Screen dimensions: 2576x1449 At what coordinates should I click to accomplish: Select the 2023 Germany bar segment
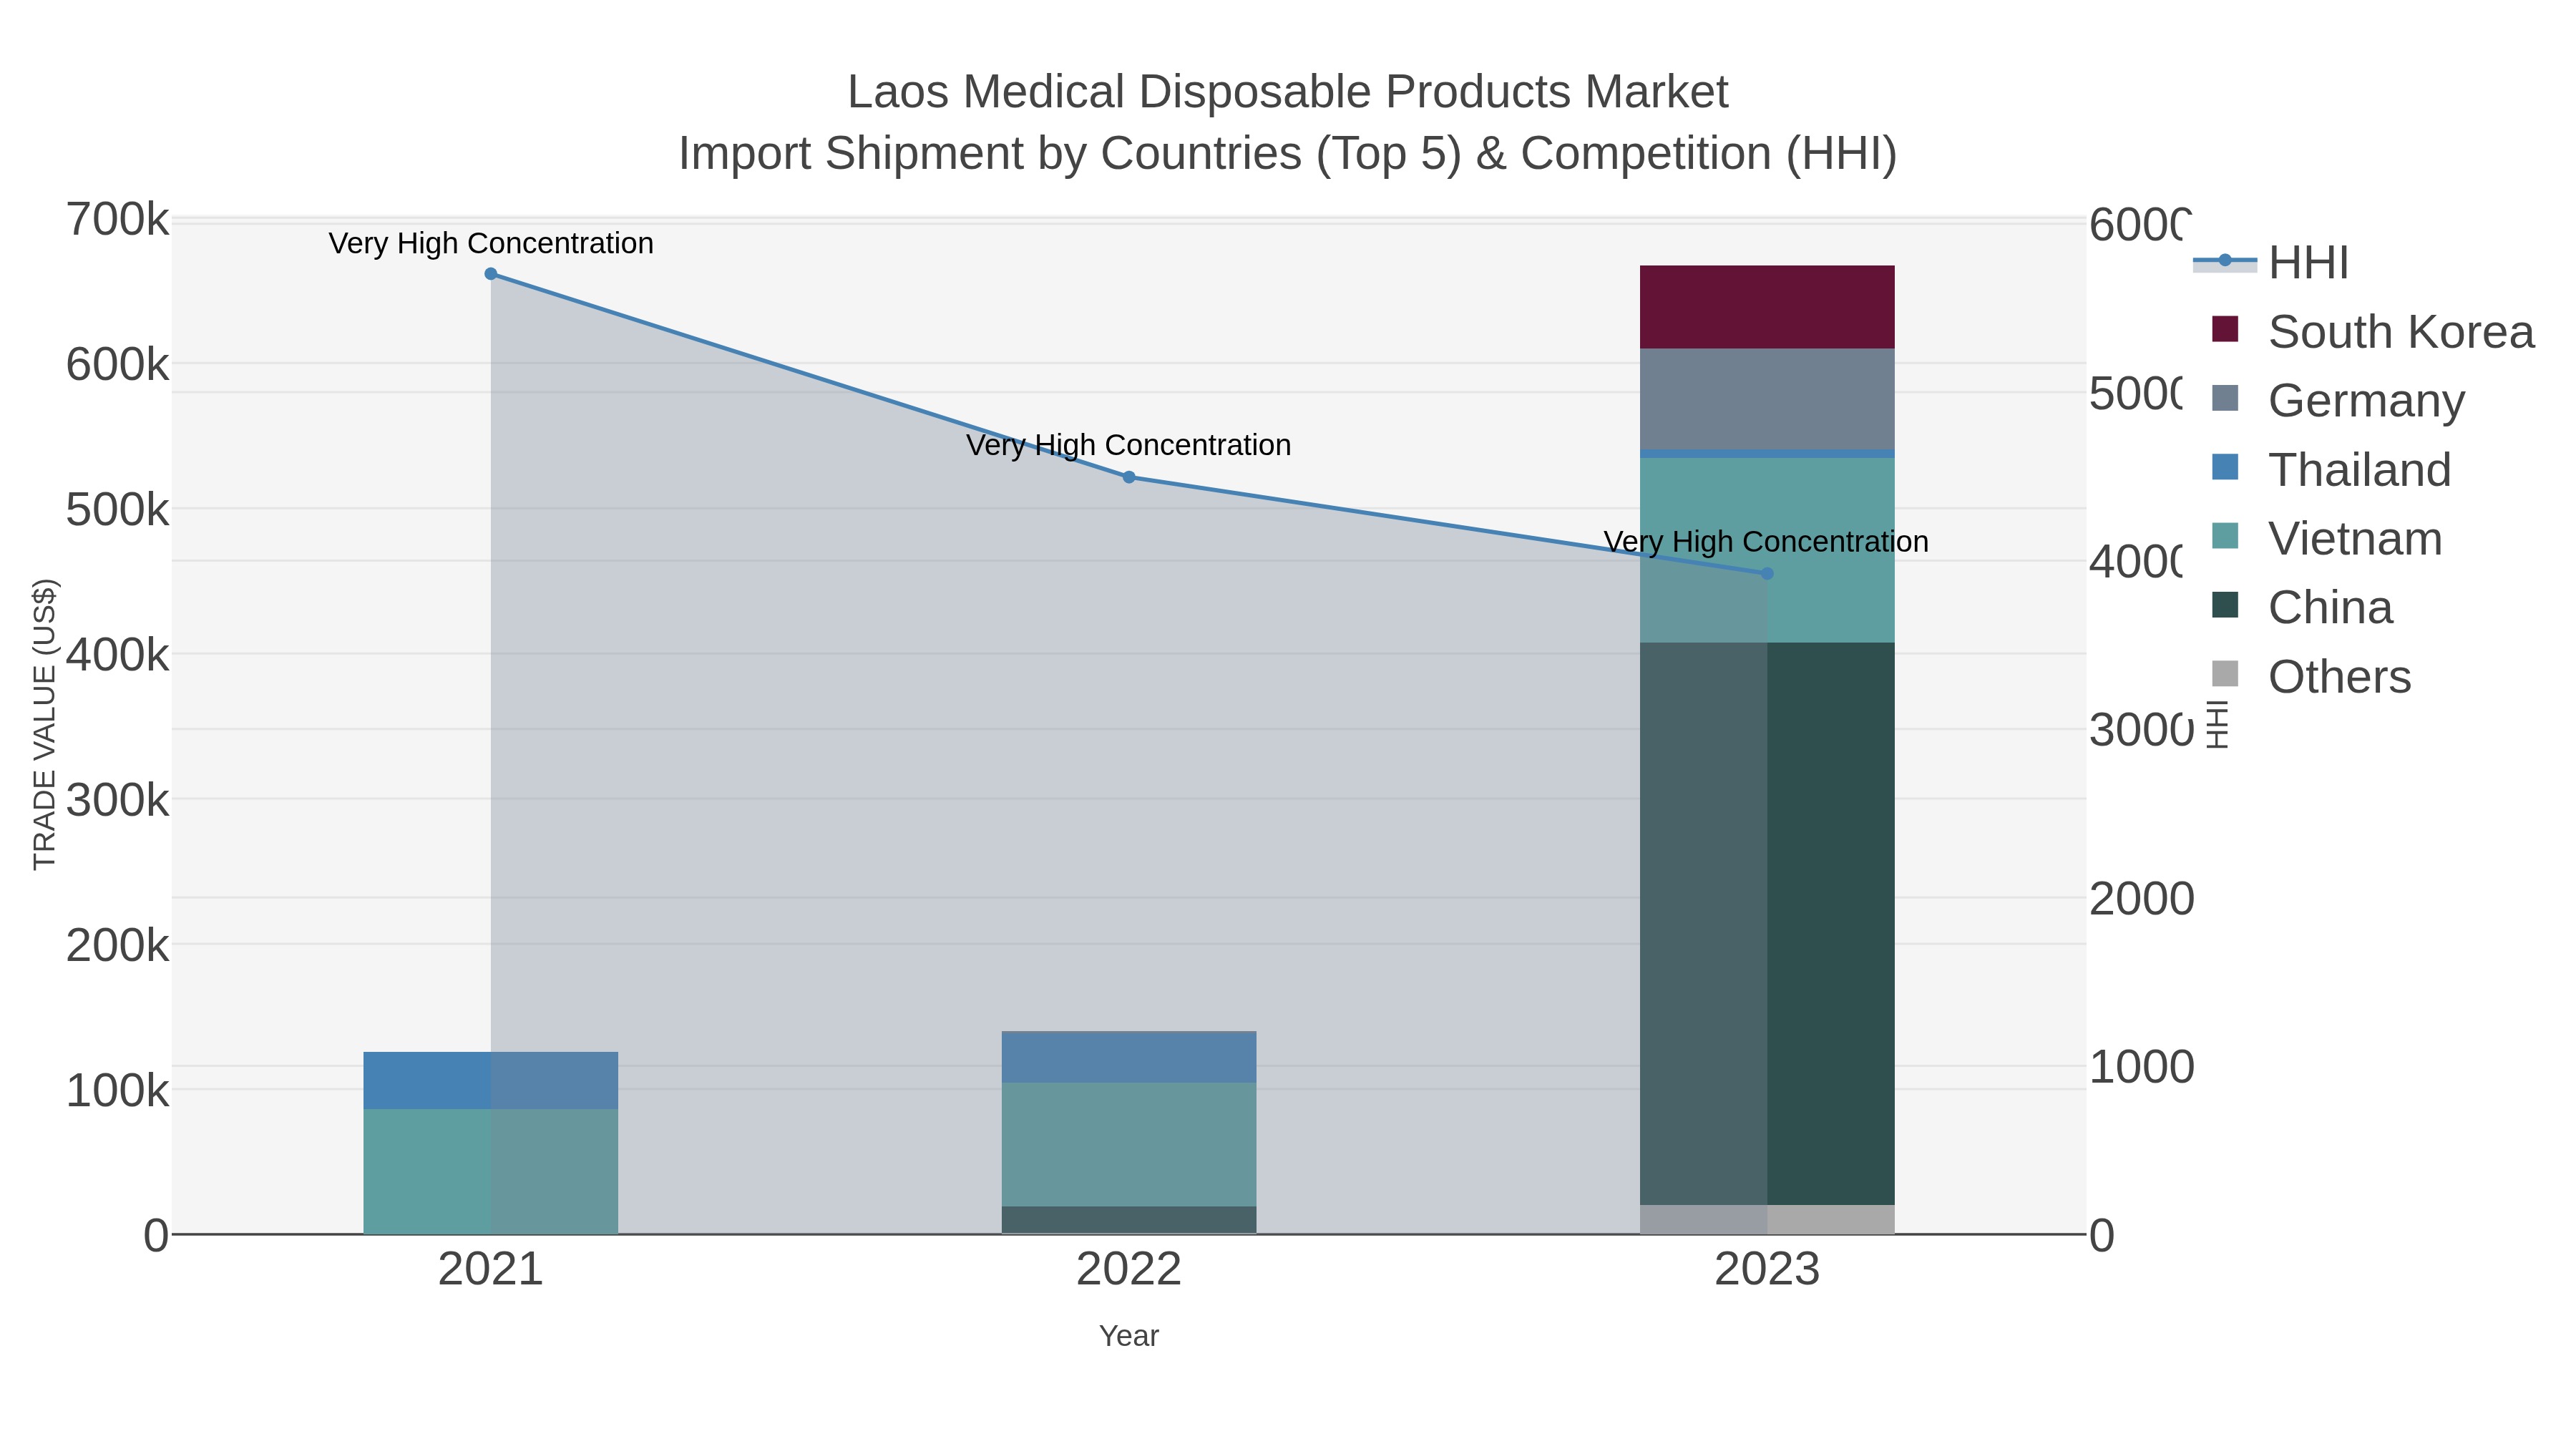coord(1767,399)
